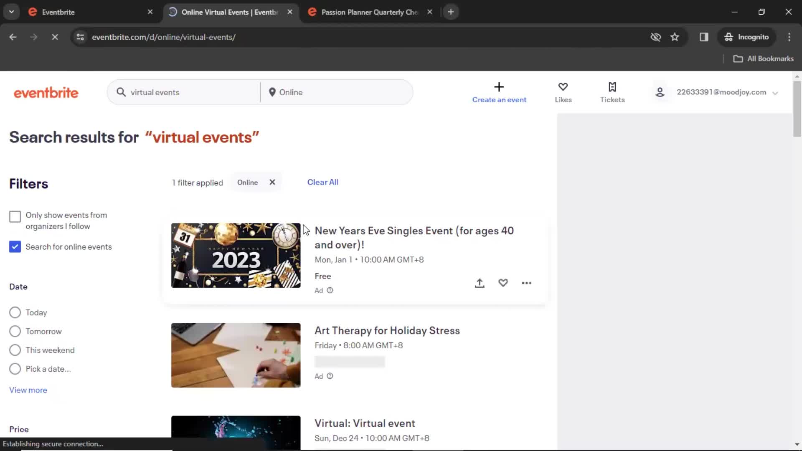Viewport: 802px width, 451px height.
Task: Select the Online Virtual Events tab
Action: point(230,12)
